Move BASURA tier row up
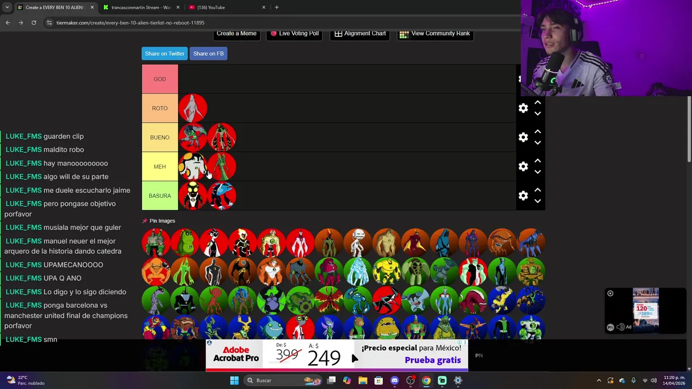Viewport: 692px width, 389px height. [x=537, y=190]
